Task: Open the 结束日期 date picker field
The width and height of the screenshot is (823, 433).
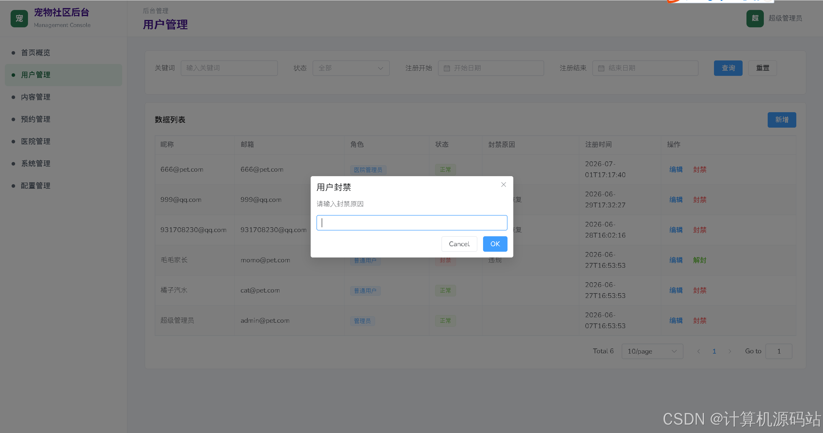Action: point(645,68)
